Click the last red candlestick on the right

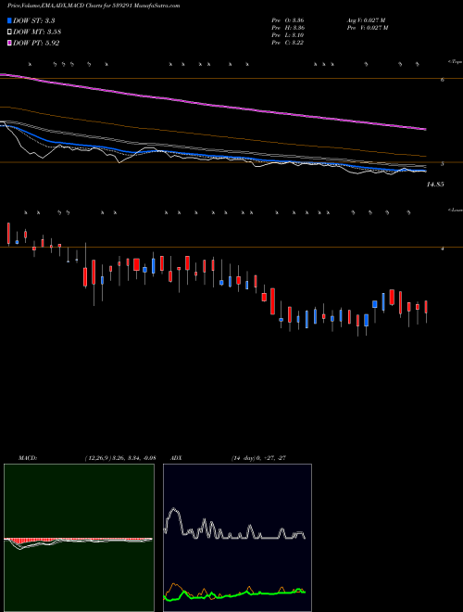pyautogui.click(x=426, y=307)
